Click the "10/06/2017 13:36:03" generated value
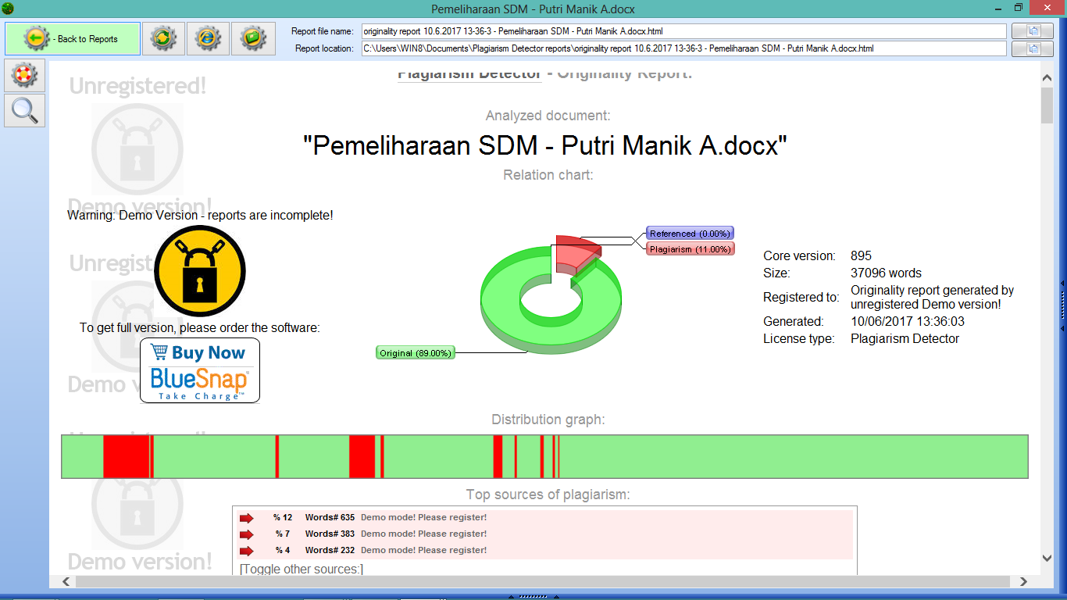This screenshot has height=600, width=1067. [x=907, y=321]
